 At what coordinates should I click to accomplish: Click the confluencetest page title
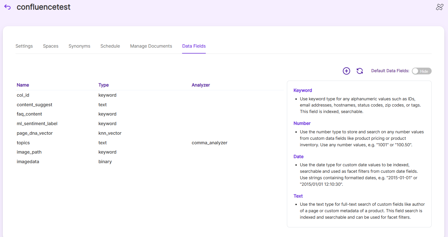(43, 7)
